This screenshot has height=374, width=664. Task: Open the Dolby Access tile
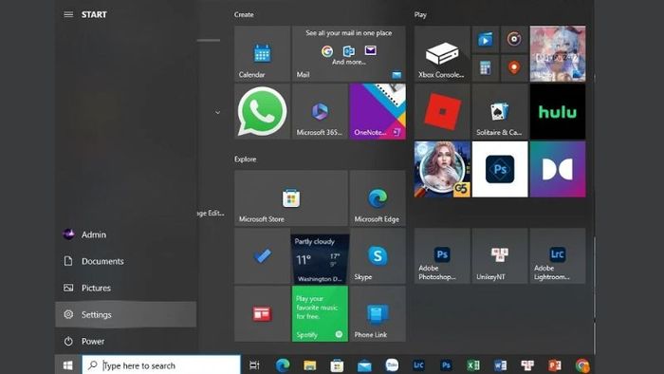558,169
